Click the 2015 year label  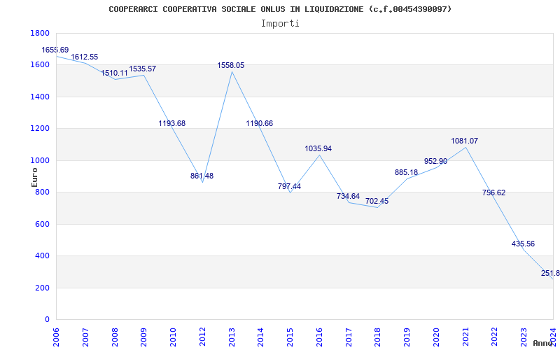tap(290, 337)
